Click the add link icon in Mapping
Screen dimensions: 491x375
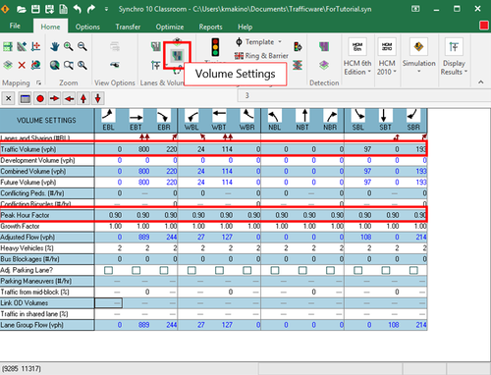point(22,47)
